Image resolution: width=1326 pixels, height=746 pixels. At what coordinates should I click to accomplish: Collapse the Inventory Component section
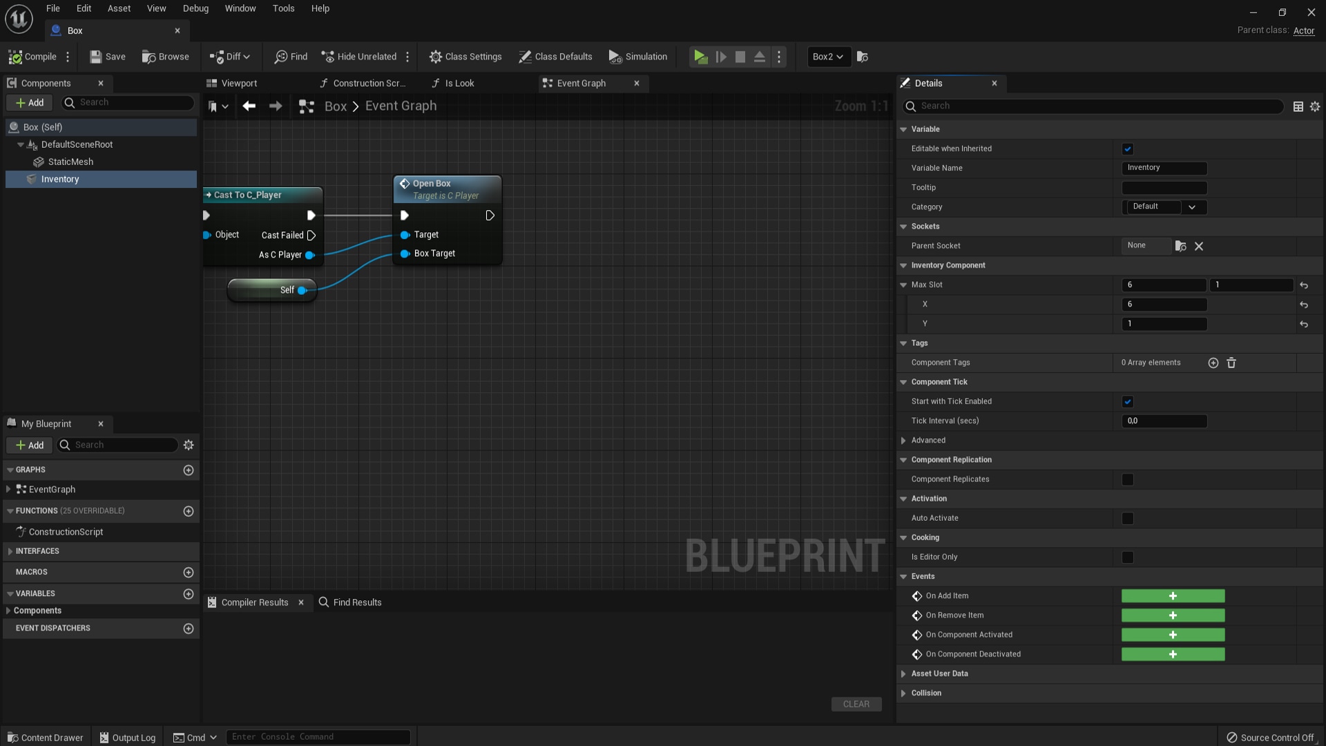[903, 265]
